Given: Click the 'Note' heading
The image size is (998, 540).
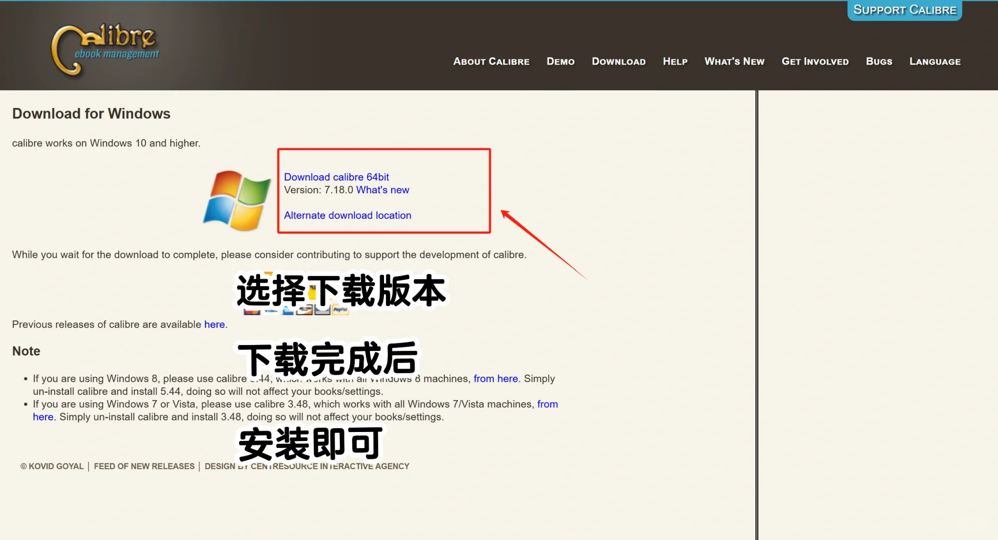Looking at the screenshot, I should click(26, 351).
